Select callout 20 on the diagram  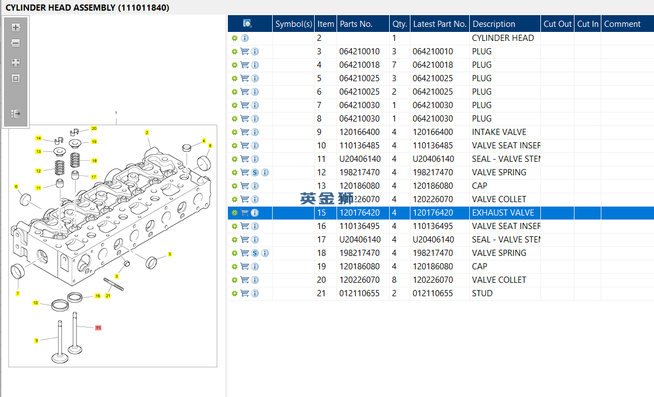tap(94, 128)
